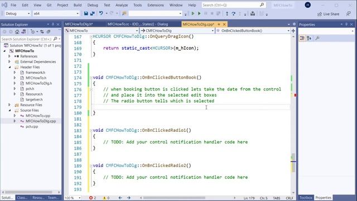The image size is (357, 201).
Task: Click the Visual Studio logo icon
Action: click(x=4, y=5)
